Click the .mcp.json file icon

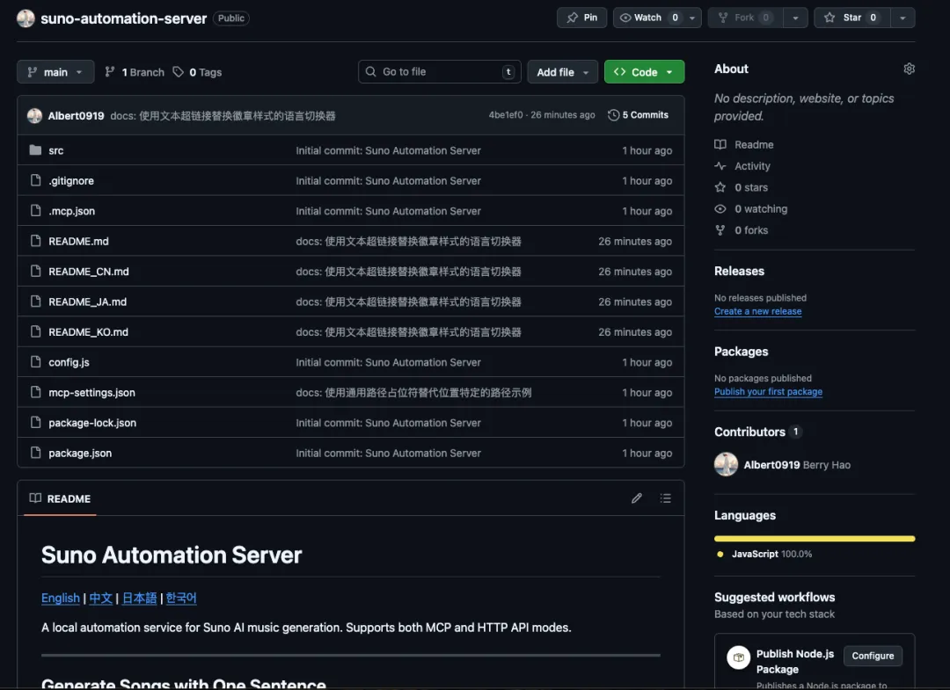35,211
